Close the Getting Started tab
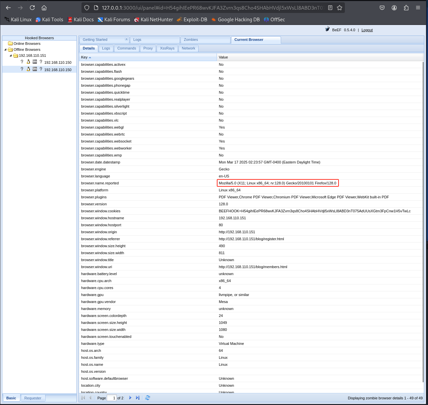Viewport: 428px width, 405px height. pyautogui.click(x=126, y=39)
